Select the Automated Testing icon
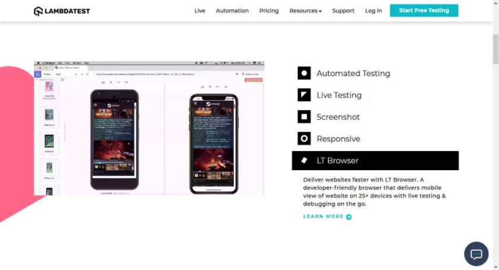 [304, 73]
